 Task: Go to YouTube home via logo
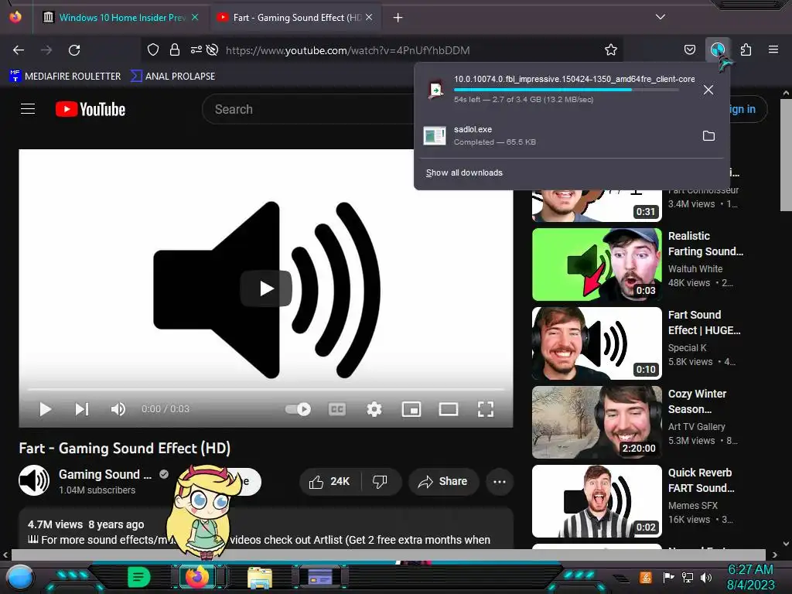click(x=90, y=109)
